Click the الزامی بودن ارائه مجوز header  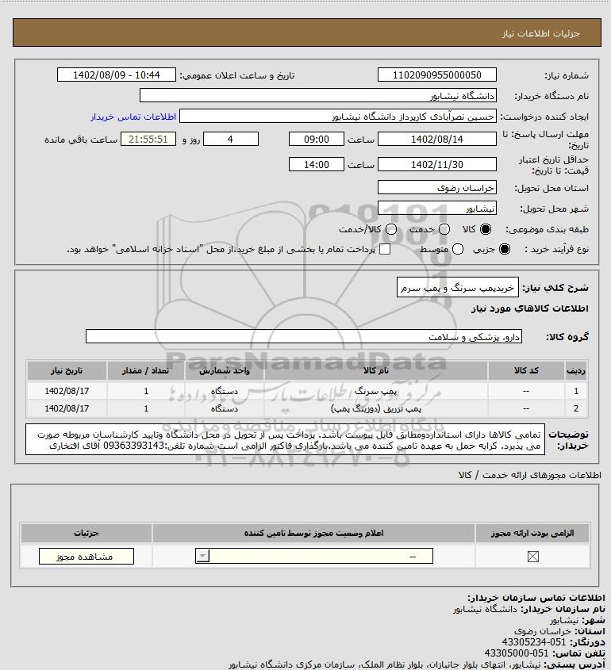point(532,533)
